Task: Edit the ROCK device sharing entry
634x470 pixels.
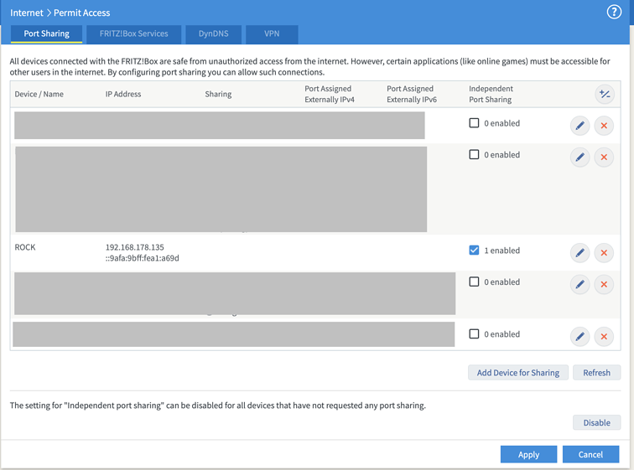Action: (579, 253)
